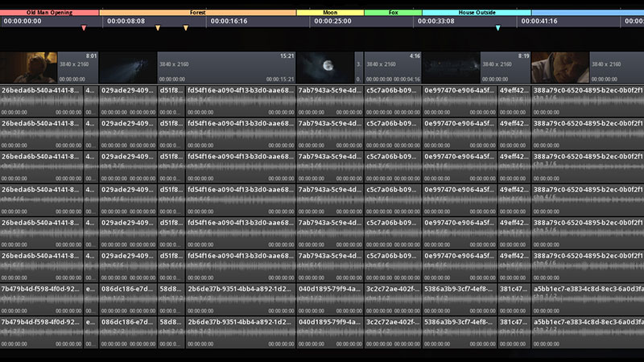Select audio clip 029ade29 on chn 4/6

pos(128,200)
